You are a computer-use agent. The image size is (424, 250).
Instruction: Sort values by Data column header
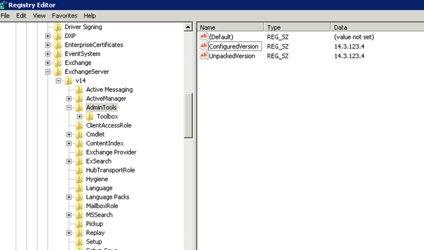(377, 27)
